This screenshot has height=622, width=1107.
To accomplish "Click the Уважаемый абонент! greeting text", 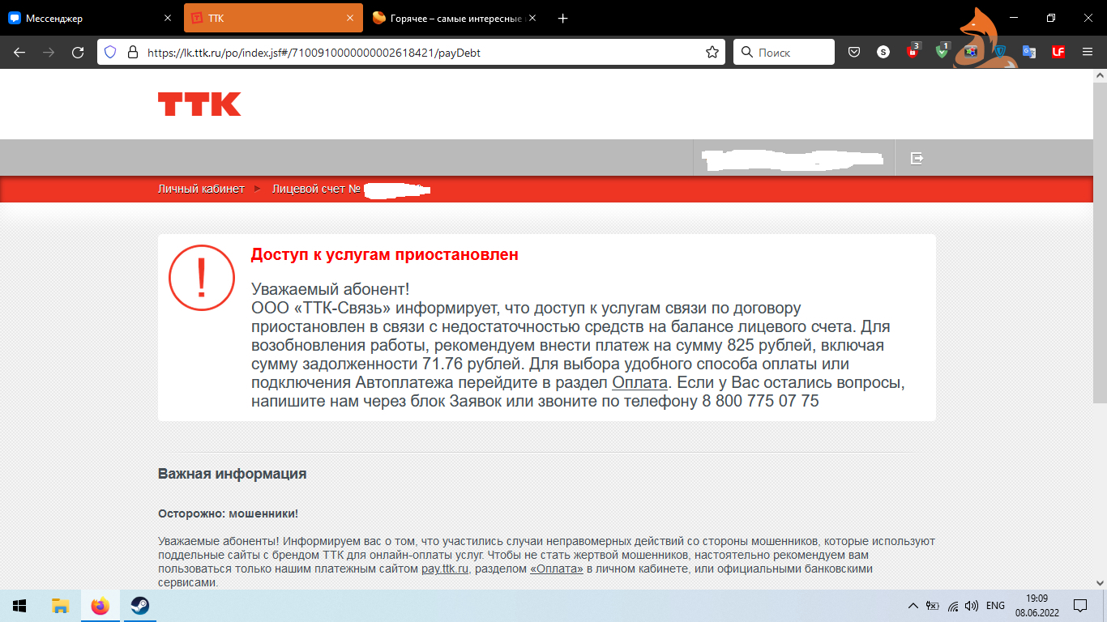I will [331, 289].
